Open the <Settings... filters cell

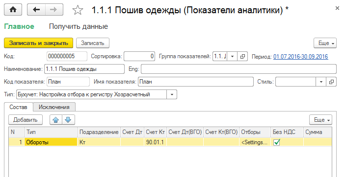click(255, 142)
